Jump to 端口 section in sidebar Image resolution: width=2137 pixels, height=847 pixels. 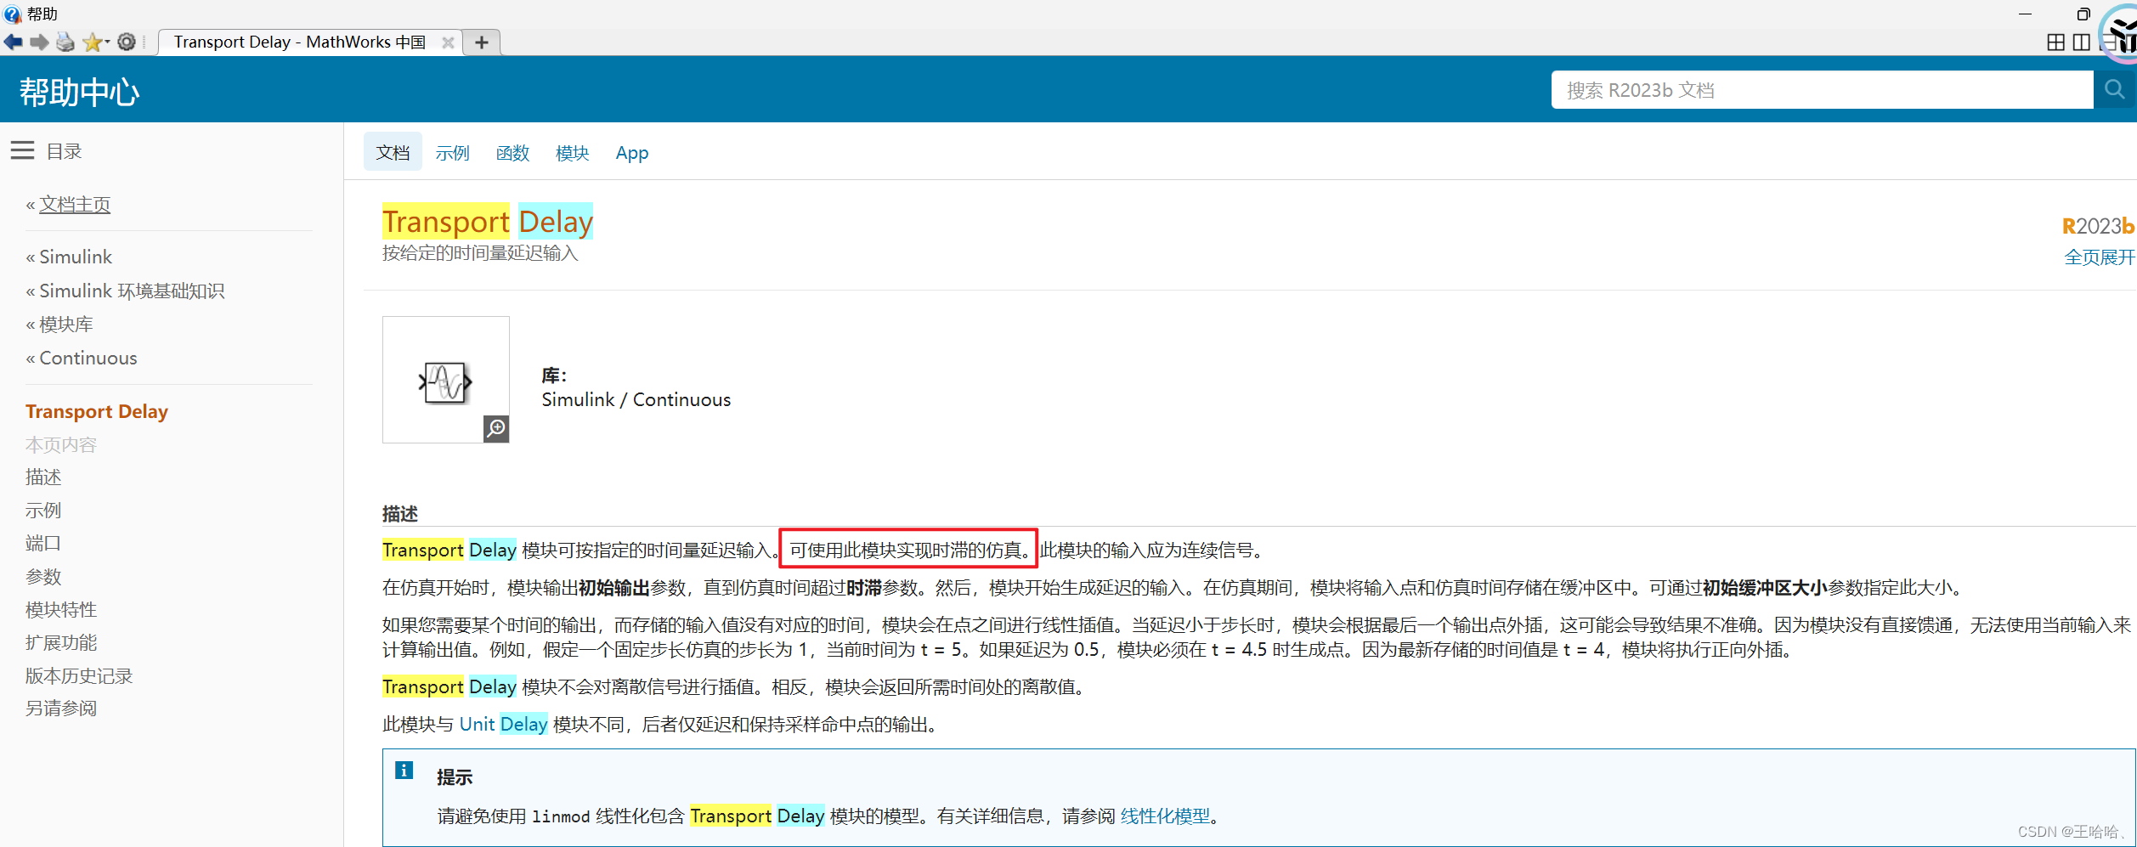click(x=43, y=543)
